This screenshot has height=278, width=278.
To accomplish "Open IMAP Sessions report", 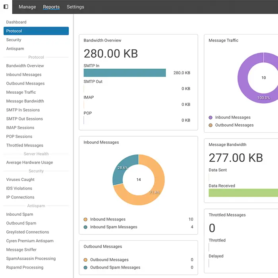I will click(x=20, y=127).
